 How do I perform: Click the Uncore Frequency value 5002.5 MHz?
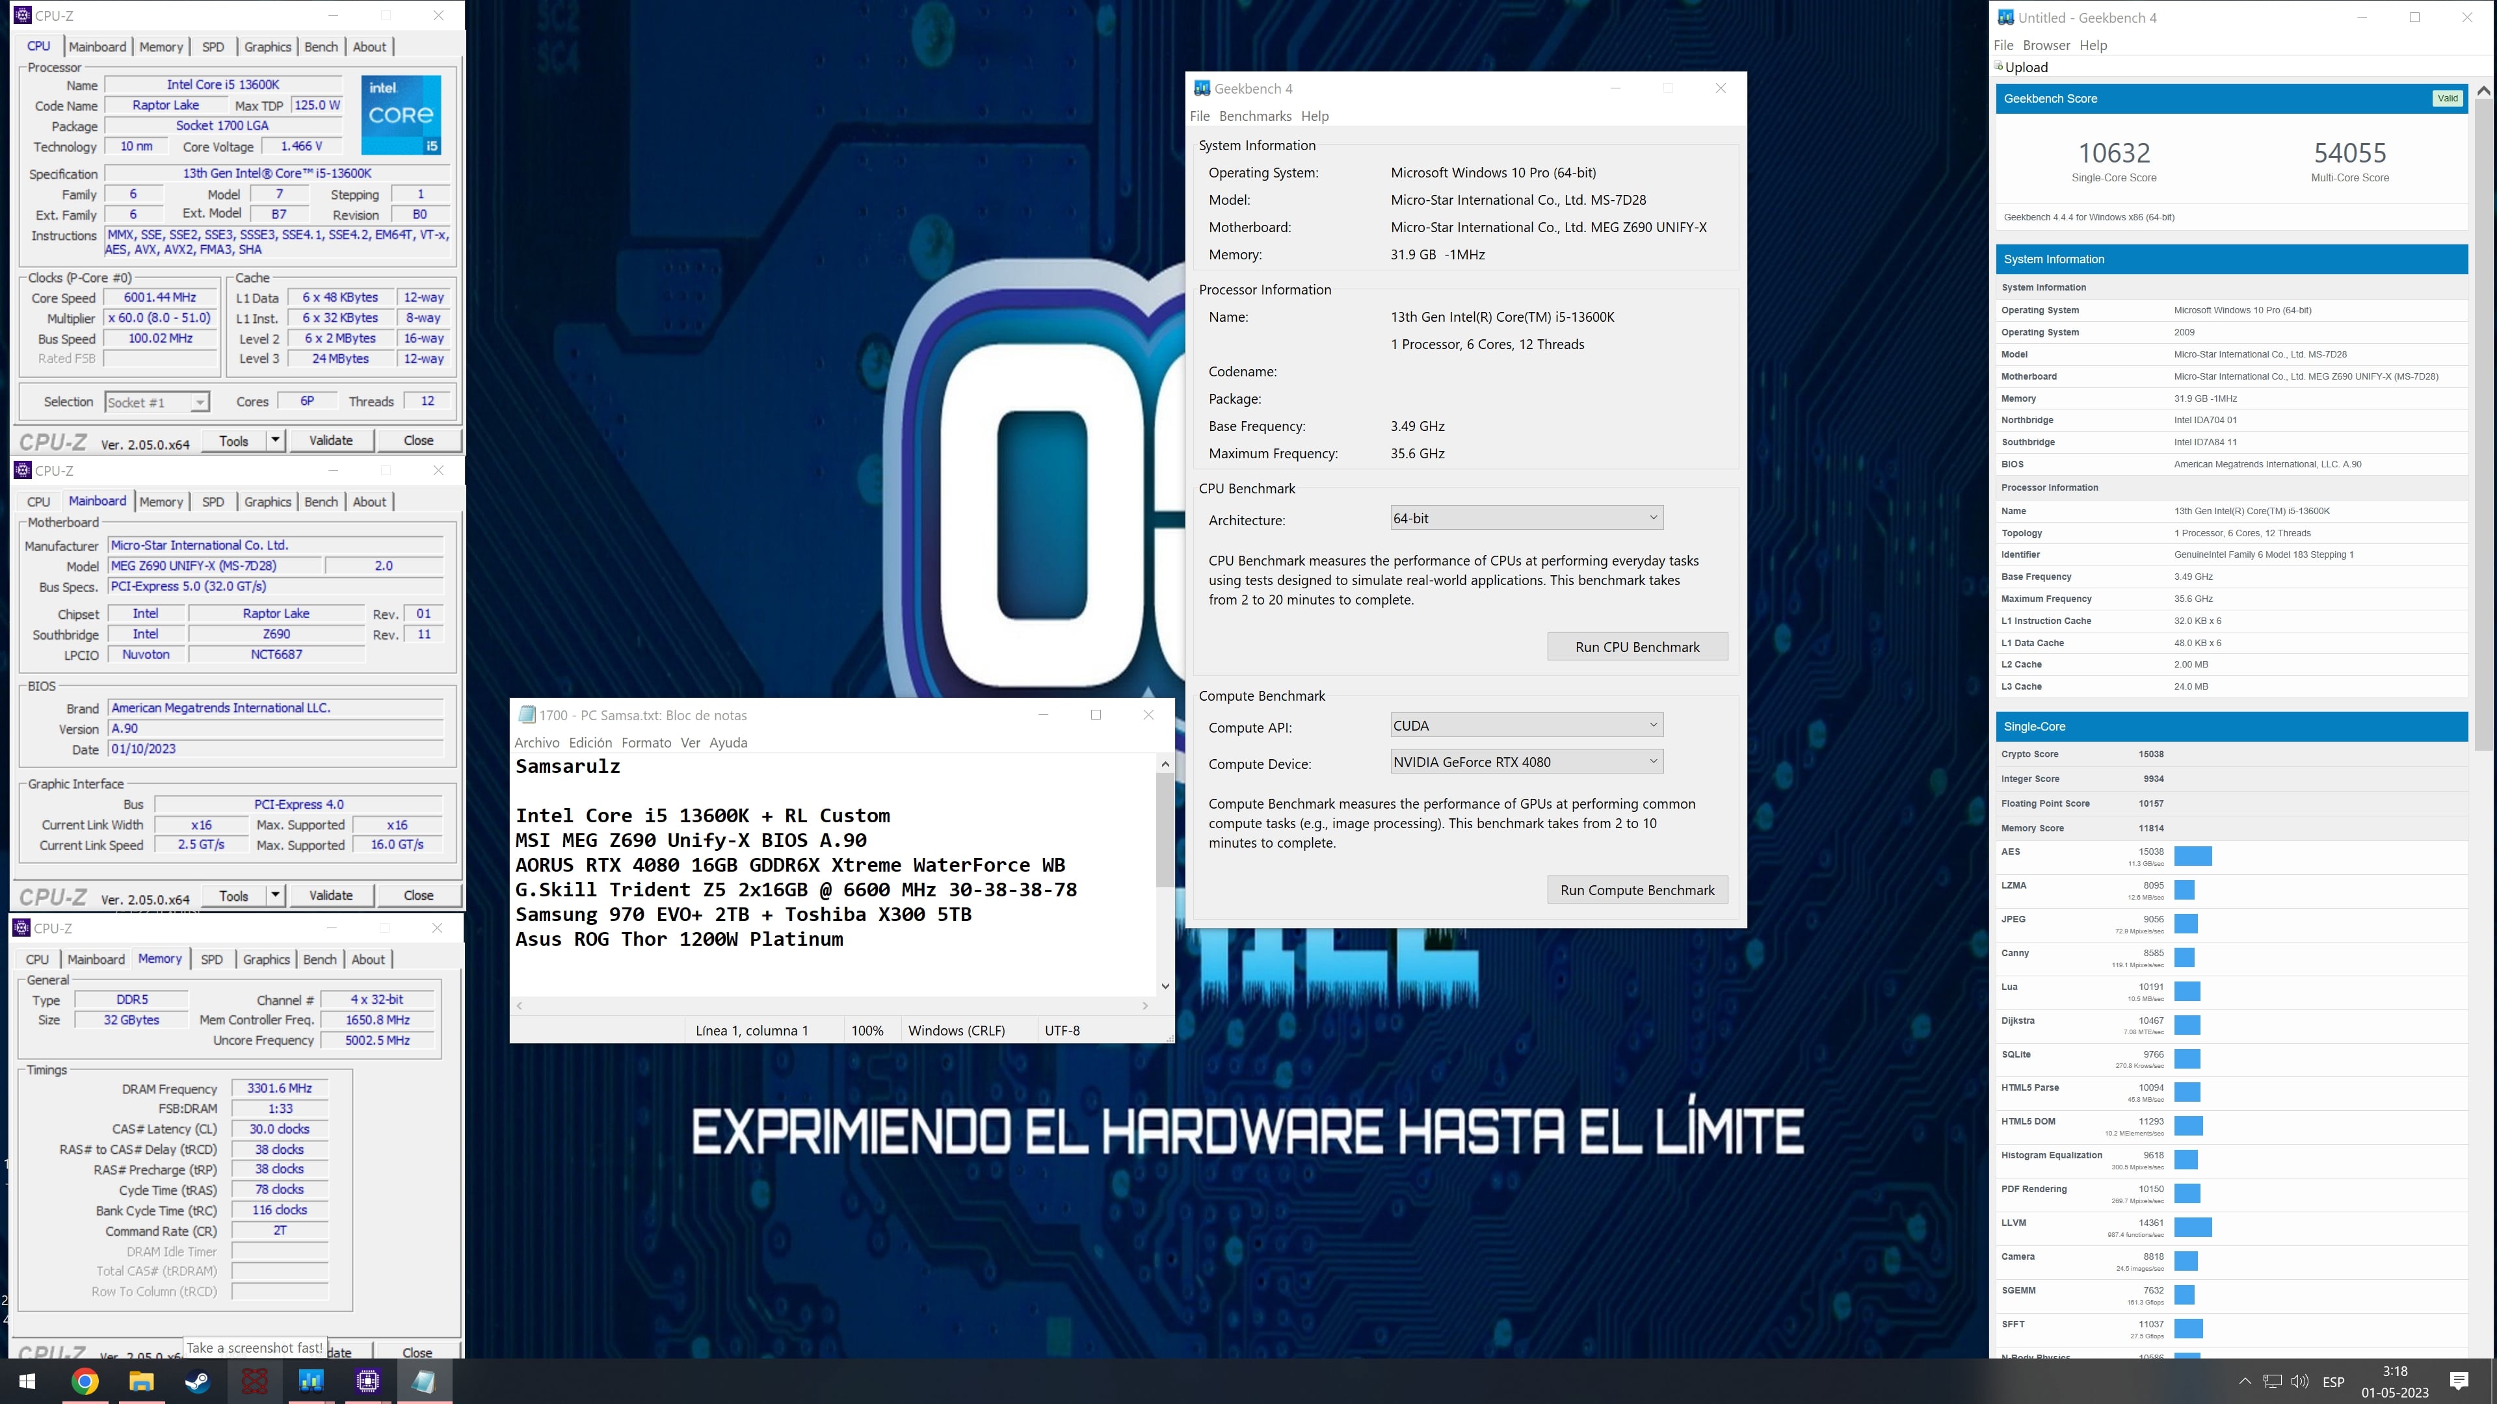pos(378,1041)
